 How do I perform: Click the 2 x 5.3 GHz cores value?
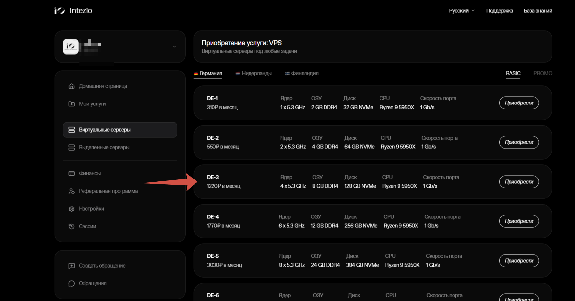click(293, 147)
